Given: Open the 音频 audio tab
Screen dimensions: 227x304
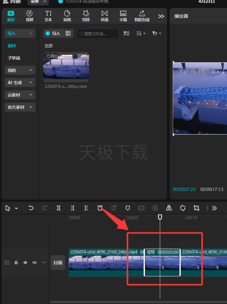Looking at the screenshot, I should [30, 16].
